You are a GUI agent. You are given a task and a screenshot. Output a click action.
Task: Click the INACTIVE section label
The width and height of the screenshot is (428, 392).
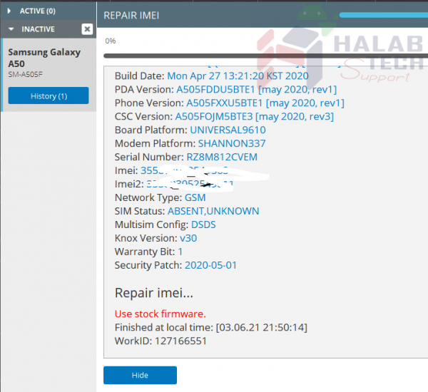click(39, 29)
